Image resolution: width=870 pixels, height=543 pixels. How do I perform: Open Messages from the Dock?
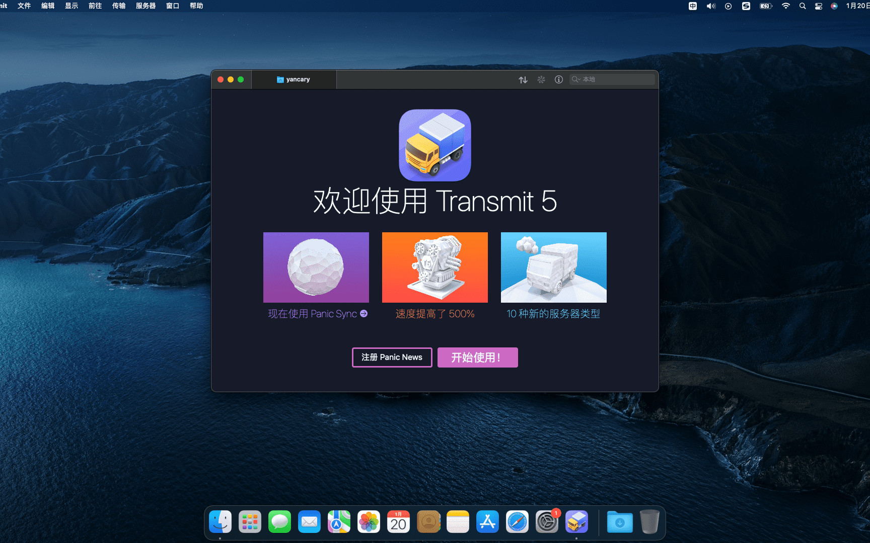[x=279, y=522]
